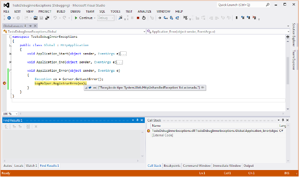Screen dimensions: 299x177
Task: Click the Step Into icon
Action: 166,18
